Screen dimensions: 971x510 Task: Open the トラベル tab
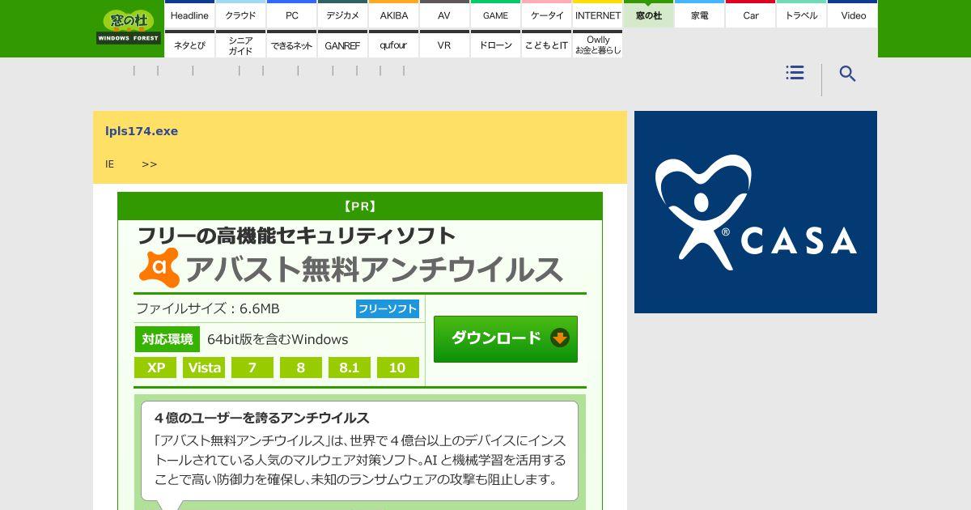click(801, 14)
